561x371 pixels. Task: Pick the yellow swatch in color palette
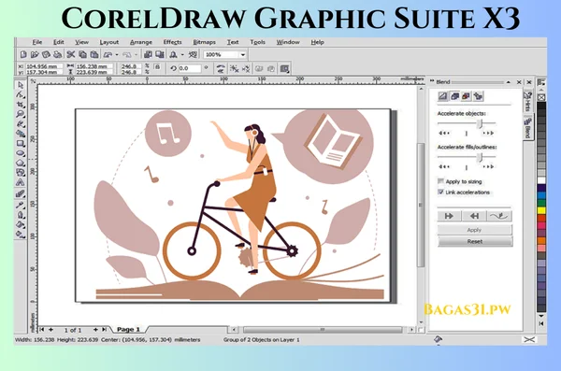pyautogui.click(x=541, y=210)
